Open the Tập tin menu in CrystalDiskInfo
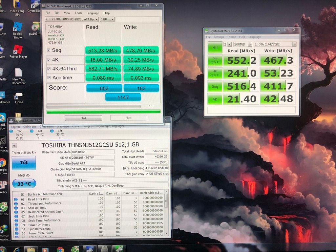 click(x=15, y=127)
